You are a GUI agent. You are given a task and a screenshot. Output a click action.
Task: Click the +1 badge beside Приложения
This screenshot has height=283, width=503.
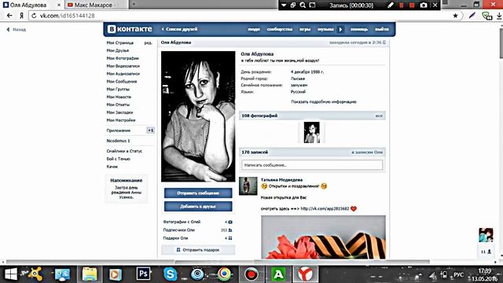[150, 130]
